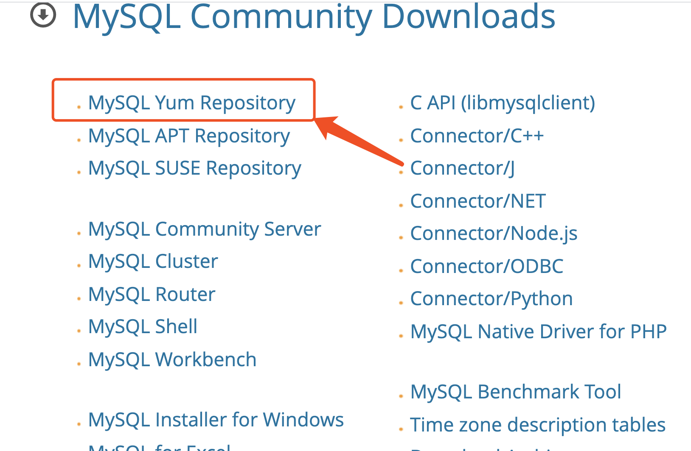This screenshot has width=691, height=451.
Task: Open MySQL Community Server downloads
Action: click(x=204, y=229)
